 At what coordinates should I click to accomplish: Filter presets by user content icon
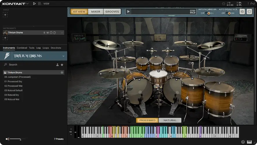point(57,65)
